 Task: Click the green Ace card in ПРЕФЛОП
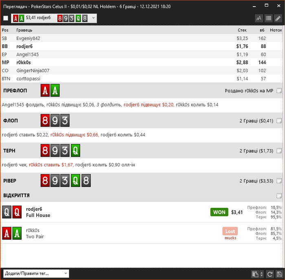click(x=55, y=90)
